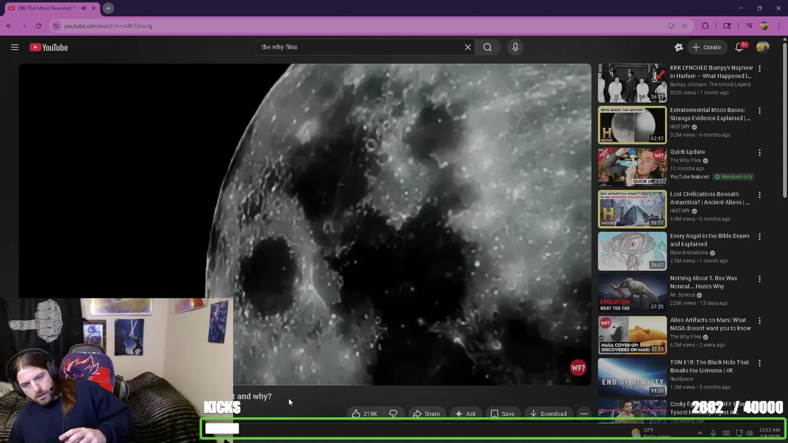Click the WF? channel watermark on video
788x443 pixels.
(577, 368)
